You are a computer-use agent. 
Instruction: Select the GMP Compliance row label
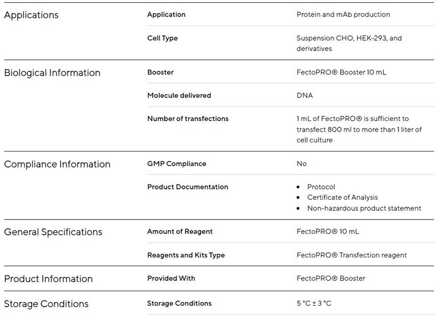(176, 164)
